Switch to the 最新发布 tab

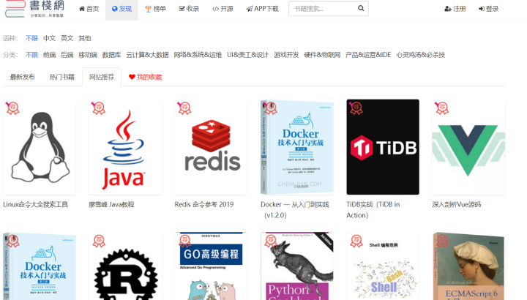(x=23, y=77)
